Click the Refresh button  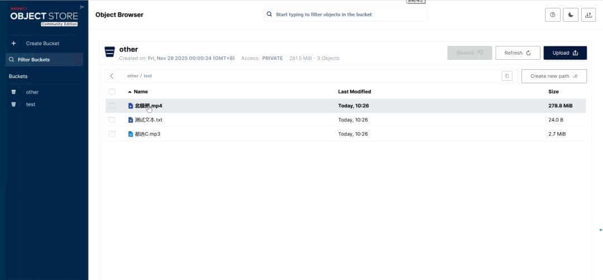click(x=518, y=53)
